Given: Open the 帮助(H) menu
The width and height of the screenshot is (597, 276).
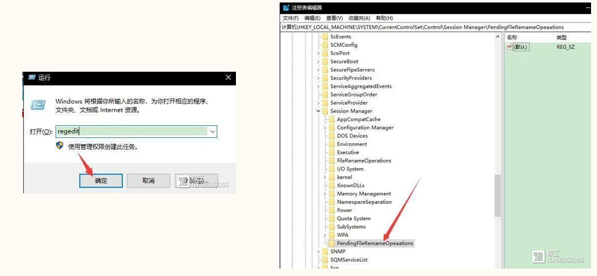Looking at the screenshot, I should [x=384, y=18].
